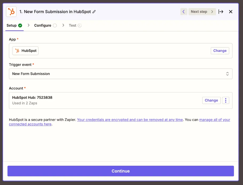The width and height of the screenshot is (243, 185).
Task: Expand the panel using the arrow-to-bar icon
Action: click(x=221, y=12)
